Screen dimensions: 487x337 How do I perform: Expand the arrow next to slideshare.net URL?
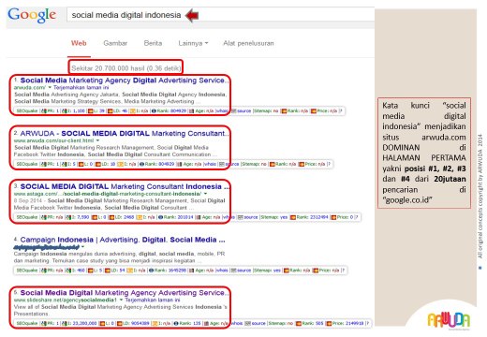pos(121,300)
